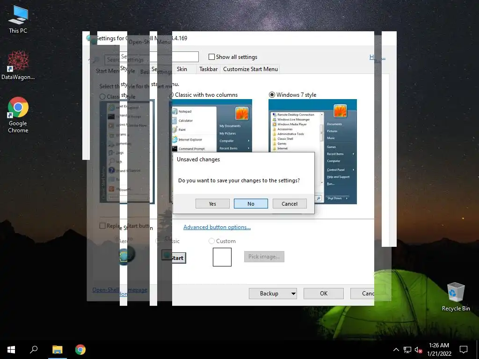Click No in Unsaved changes dialog
The width and height of the screenshot is (479, 359).
[251, 204]
